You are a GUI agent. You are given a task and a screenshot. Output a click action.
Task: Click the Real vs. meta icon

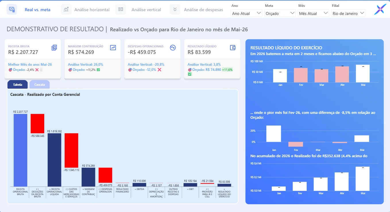coord(12,9)
